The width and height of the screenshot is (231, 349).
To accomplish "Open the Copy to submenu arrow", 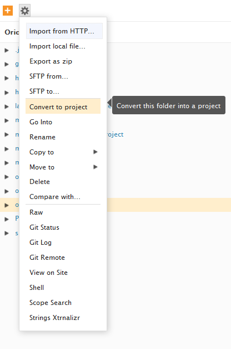I will click(x=96, y=152).
